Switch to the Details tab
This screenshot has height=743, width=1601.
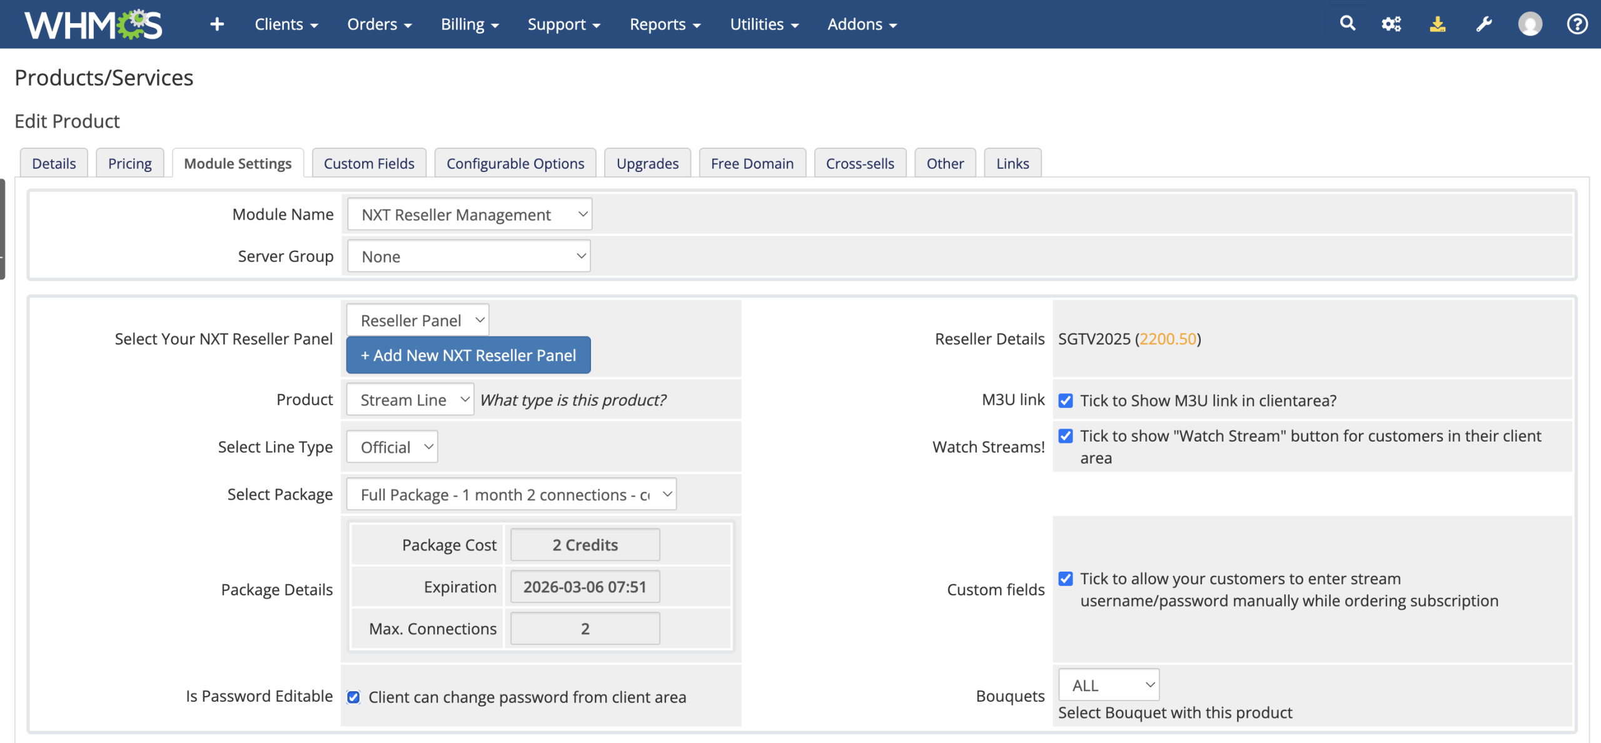pyautogui.click(x=54, y=163)
